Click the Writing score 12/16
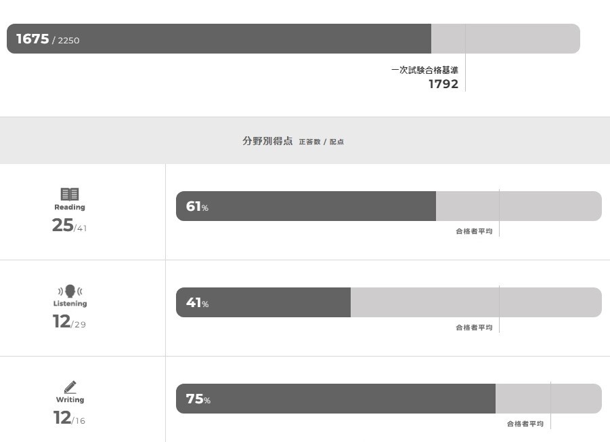The image size is (610, 442). coord(69,418)
